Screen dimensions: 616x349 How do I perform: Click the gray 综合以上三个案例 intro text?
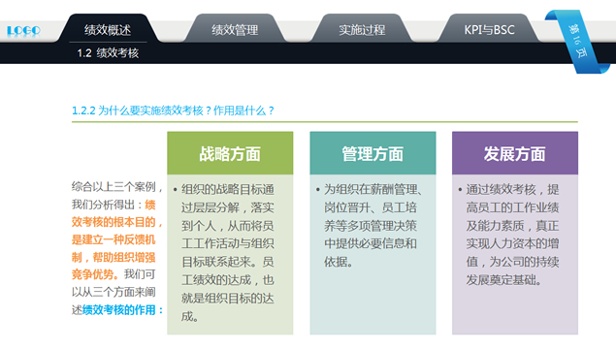(116, 187)
